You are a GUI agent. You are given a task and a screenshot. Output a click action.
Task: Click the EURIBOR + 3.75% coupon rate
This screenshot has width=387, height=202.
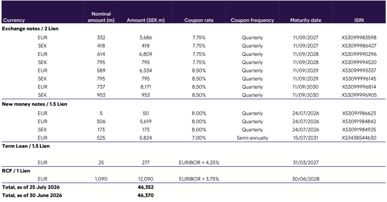(199, 179)
